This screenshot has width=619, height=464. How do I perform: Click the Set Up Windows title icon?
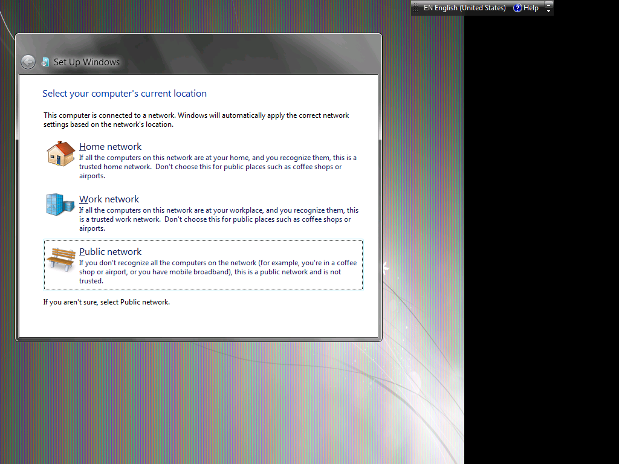45,62
